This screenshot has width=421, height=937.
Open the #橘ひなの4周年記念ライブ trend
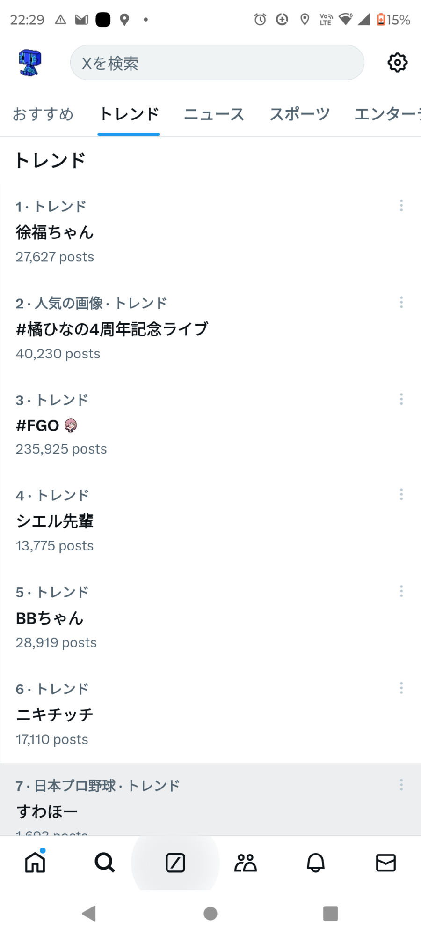(x=112, y=329)
